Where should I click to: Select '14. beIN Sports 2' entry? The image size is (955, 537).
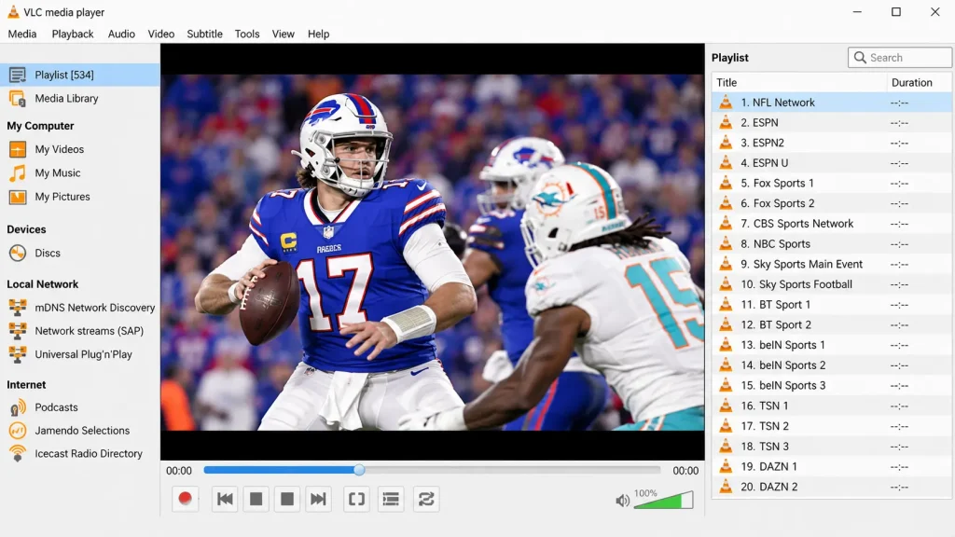click(x=831, y=365)
